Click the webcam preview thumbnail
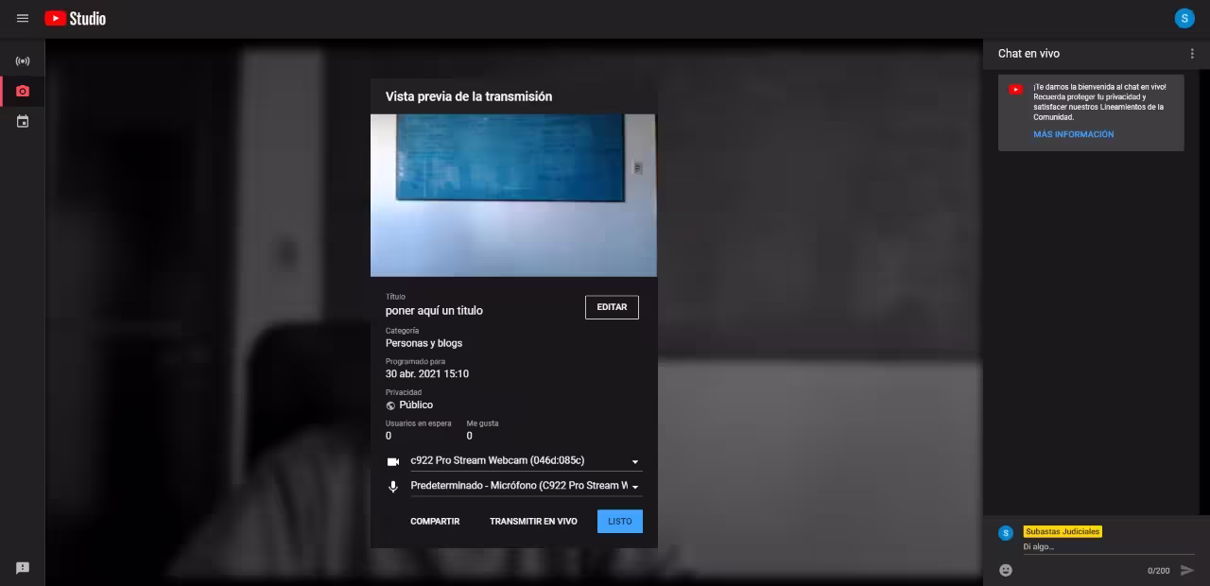 click(x=513, y=195)
